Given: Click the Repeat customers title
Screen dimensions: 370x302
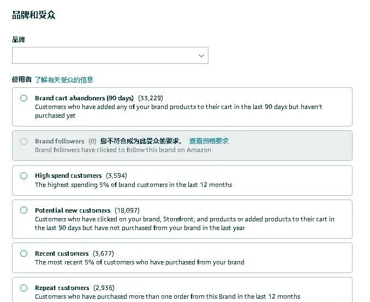Looking at the screenshot, I should 62,288.
